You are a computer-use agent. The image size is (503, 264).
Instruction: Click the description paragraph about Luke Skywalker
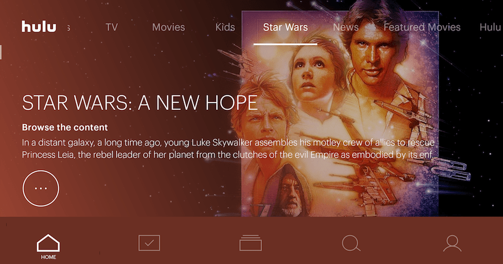point(228,149)
